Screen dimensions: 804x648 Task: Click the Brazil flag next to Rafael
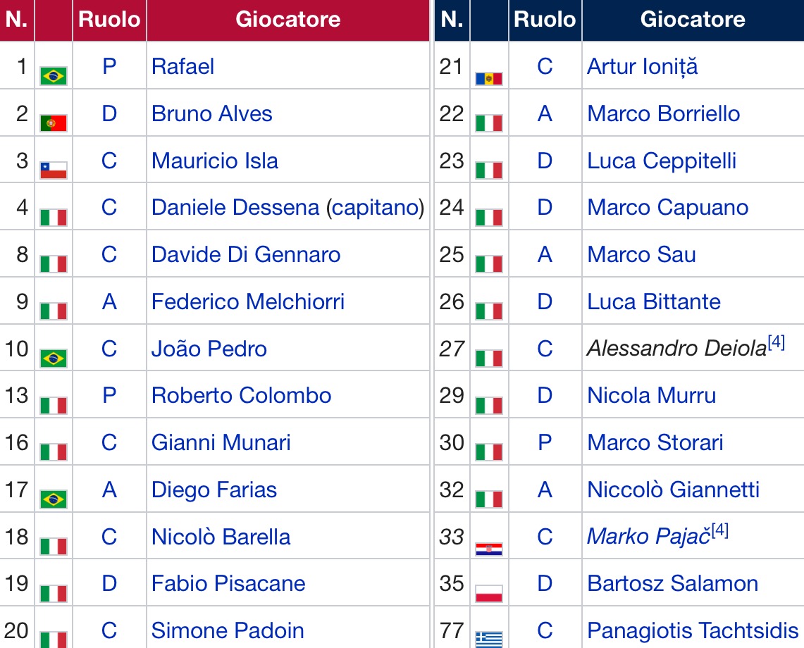54,75
